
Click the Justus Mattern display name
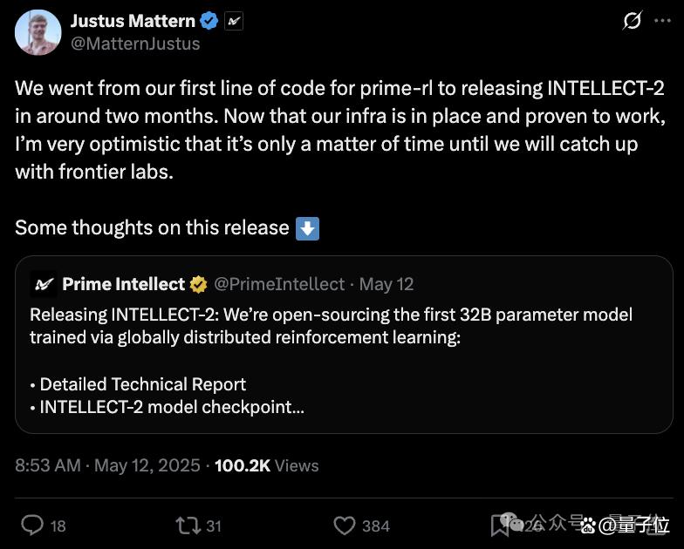coord(133,21)
